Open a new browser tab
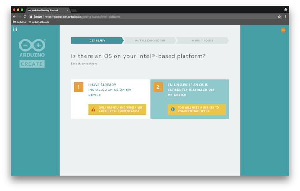Viewport: 300px width, 191px height. (74, 11)
